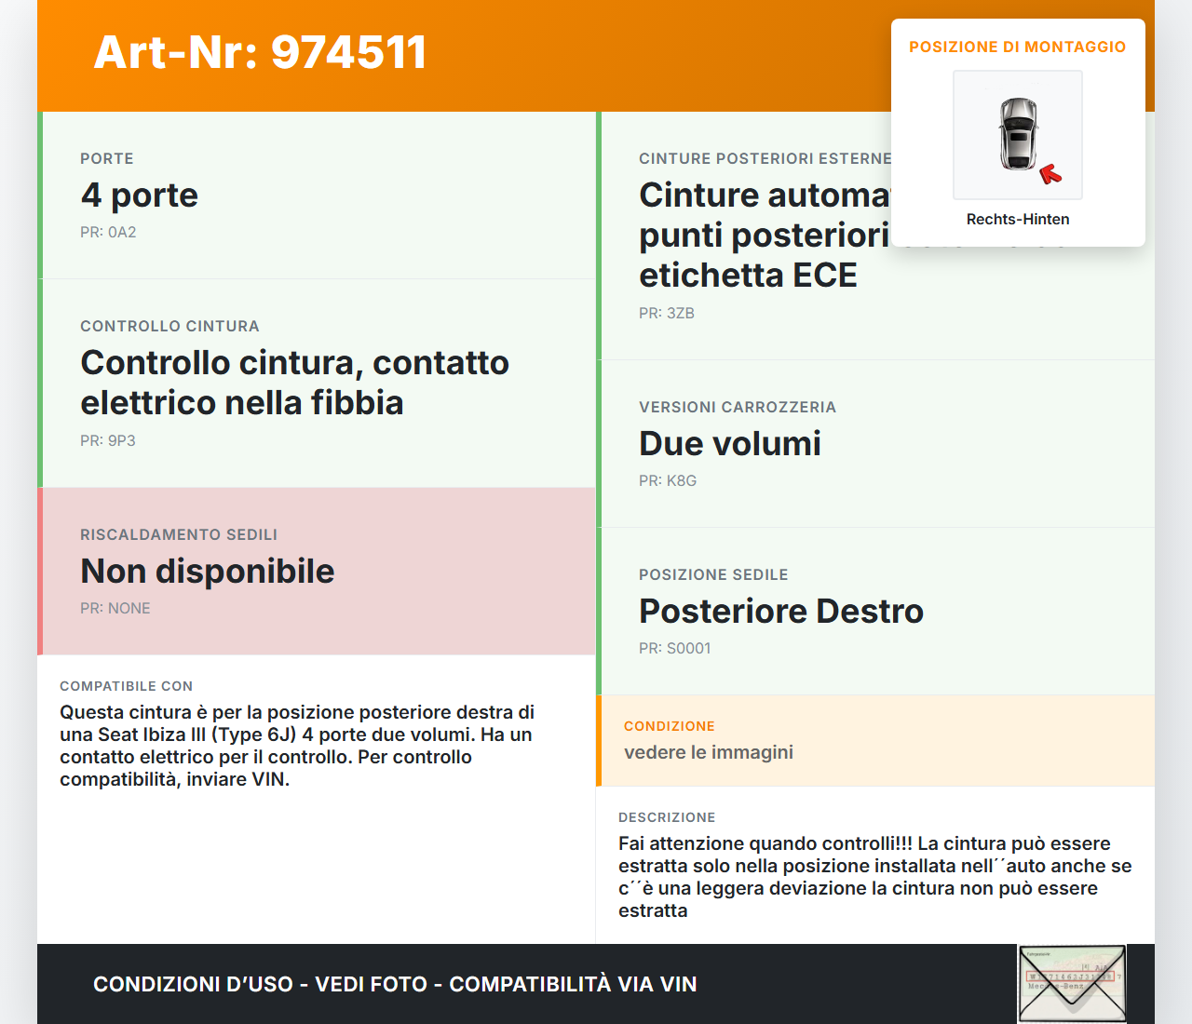This screenshot has height=1024, width=1192.
Task: Click the "Fai attenzione quando controlli" description paragraph
Action: 875,877
